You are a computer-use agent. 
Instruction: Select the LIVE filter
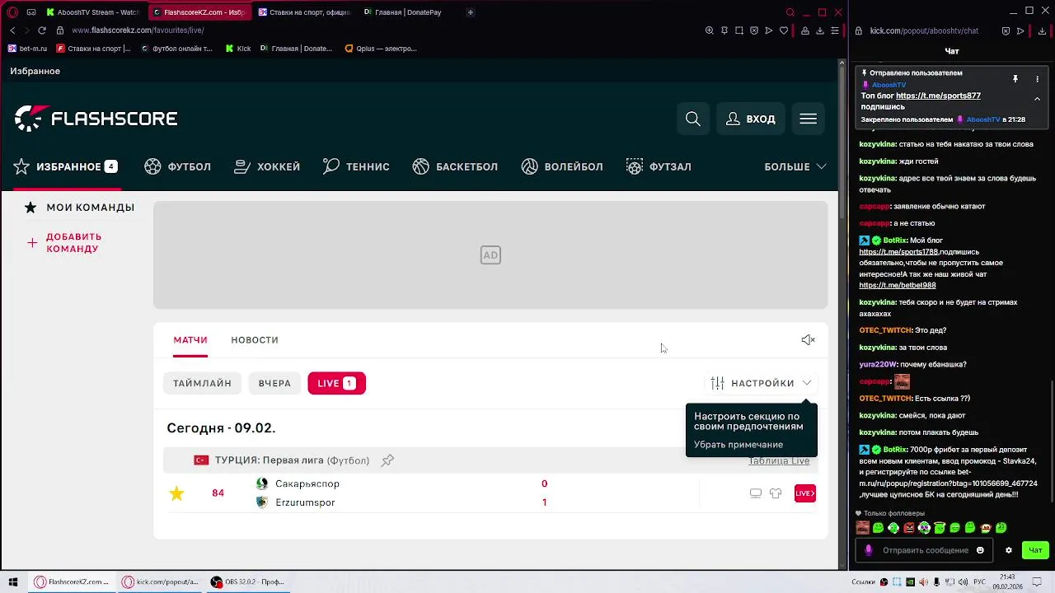pyautogui.click(x=336, y=383)
